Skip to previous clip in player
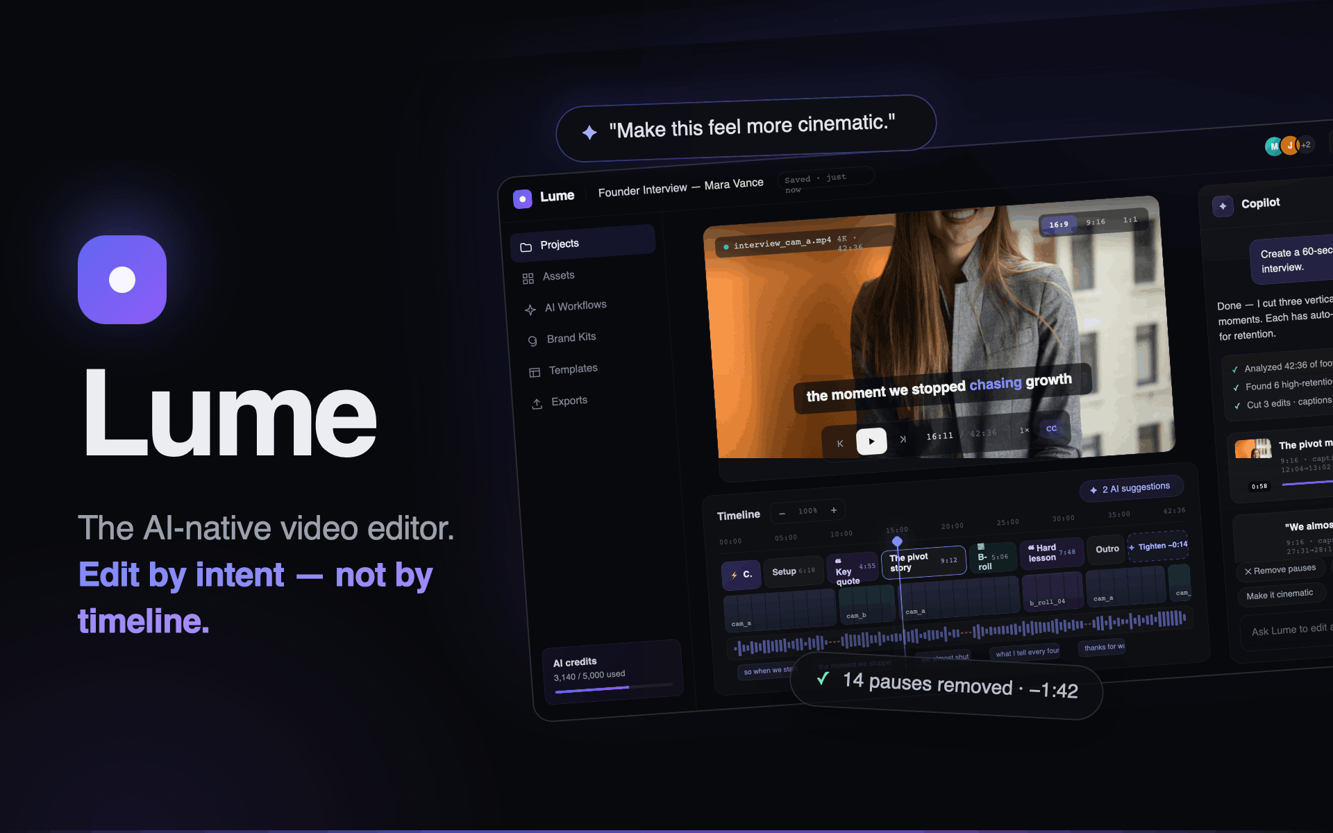 (x=840, y=444)
